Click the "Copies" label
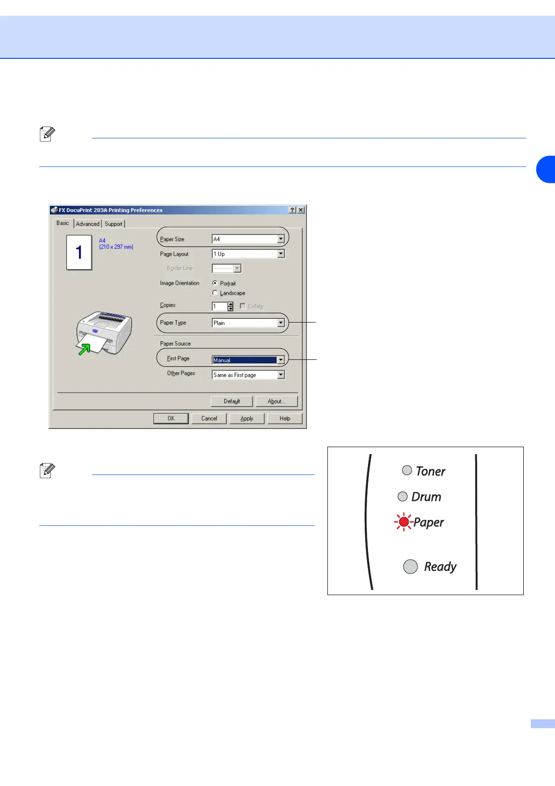555x786 pixels. point(168,305)
